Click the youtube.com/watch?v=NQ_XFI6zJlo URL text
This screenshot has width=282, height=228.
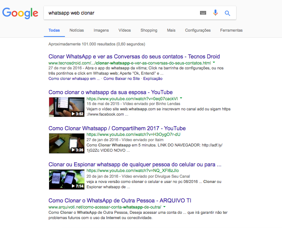133,171
